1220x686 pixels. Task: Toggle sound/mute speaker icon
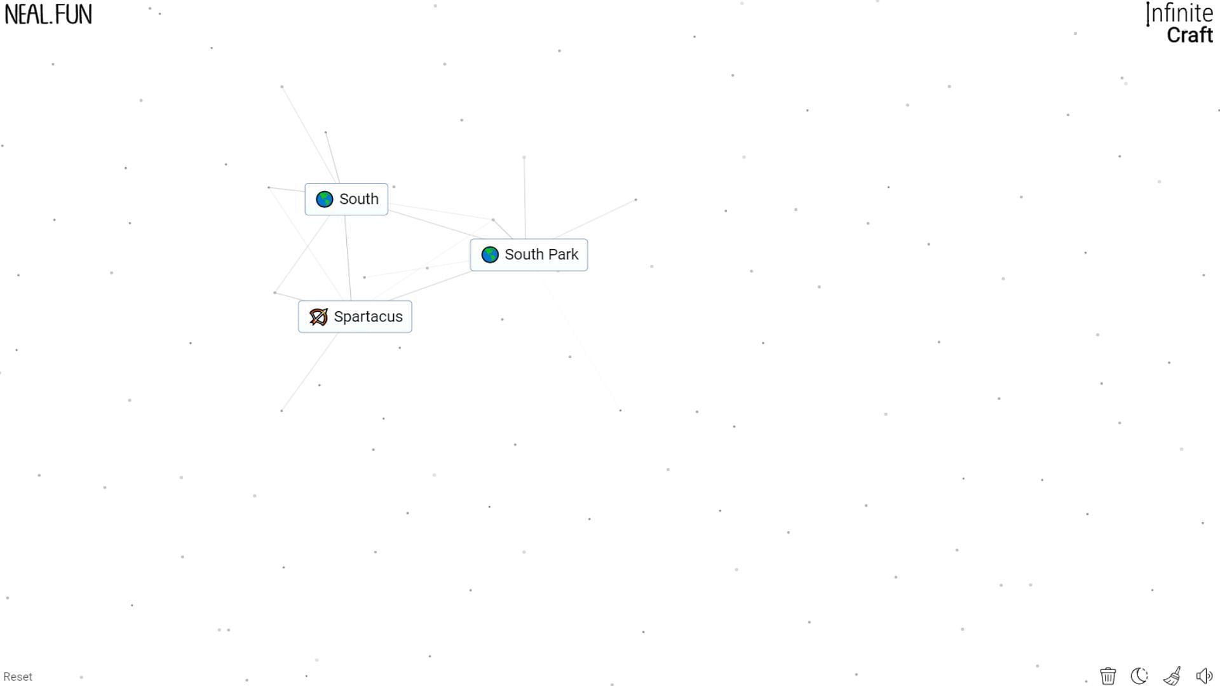pos(1206,675)
